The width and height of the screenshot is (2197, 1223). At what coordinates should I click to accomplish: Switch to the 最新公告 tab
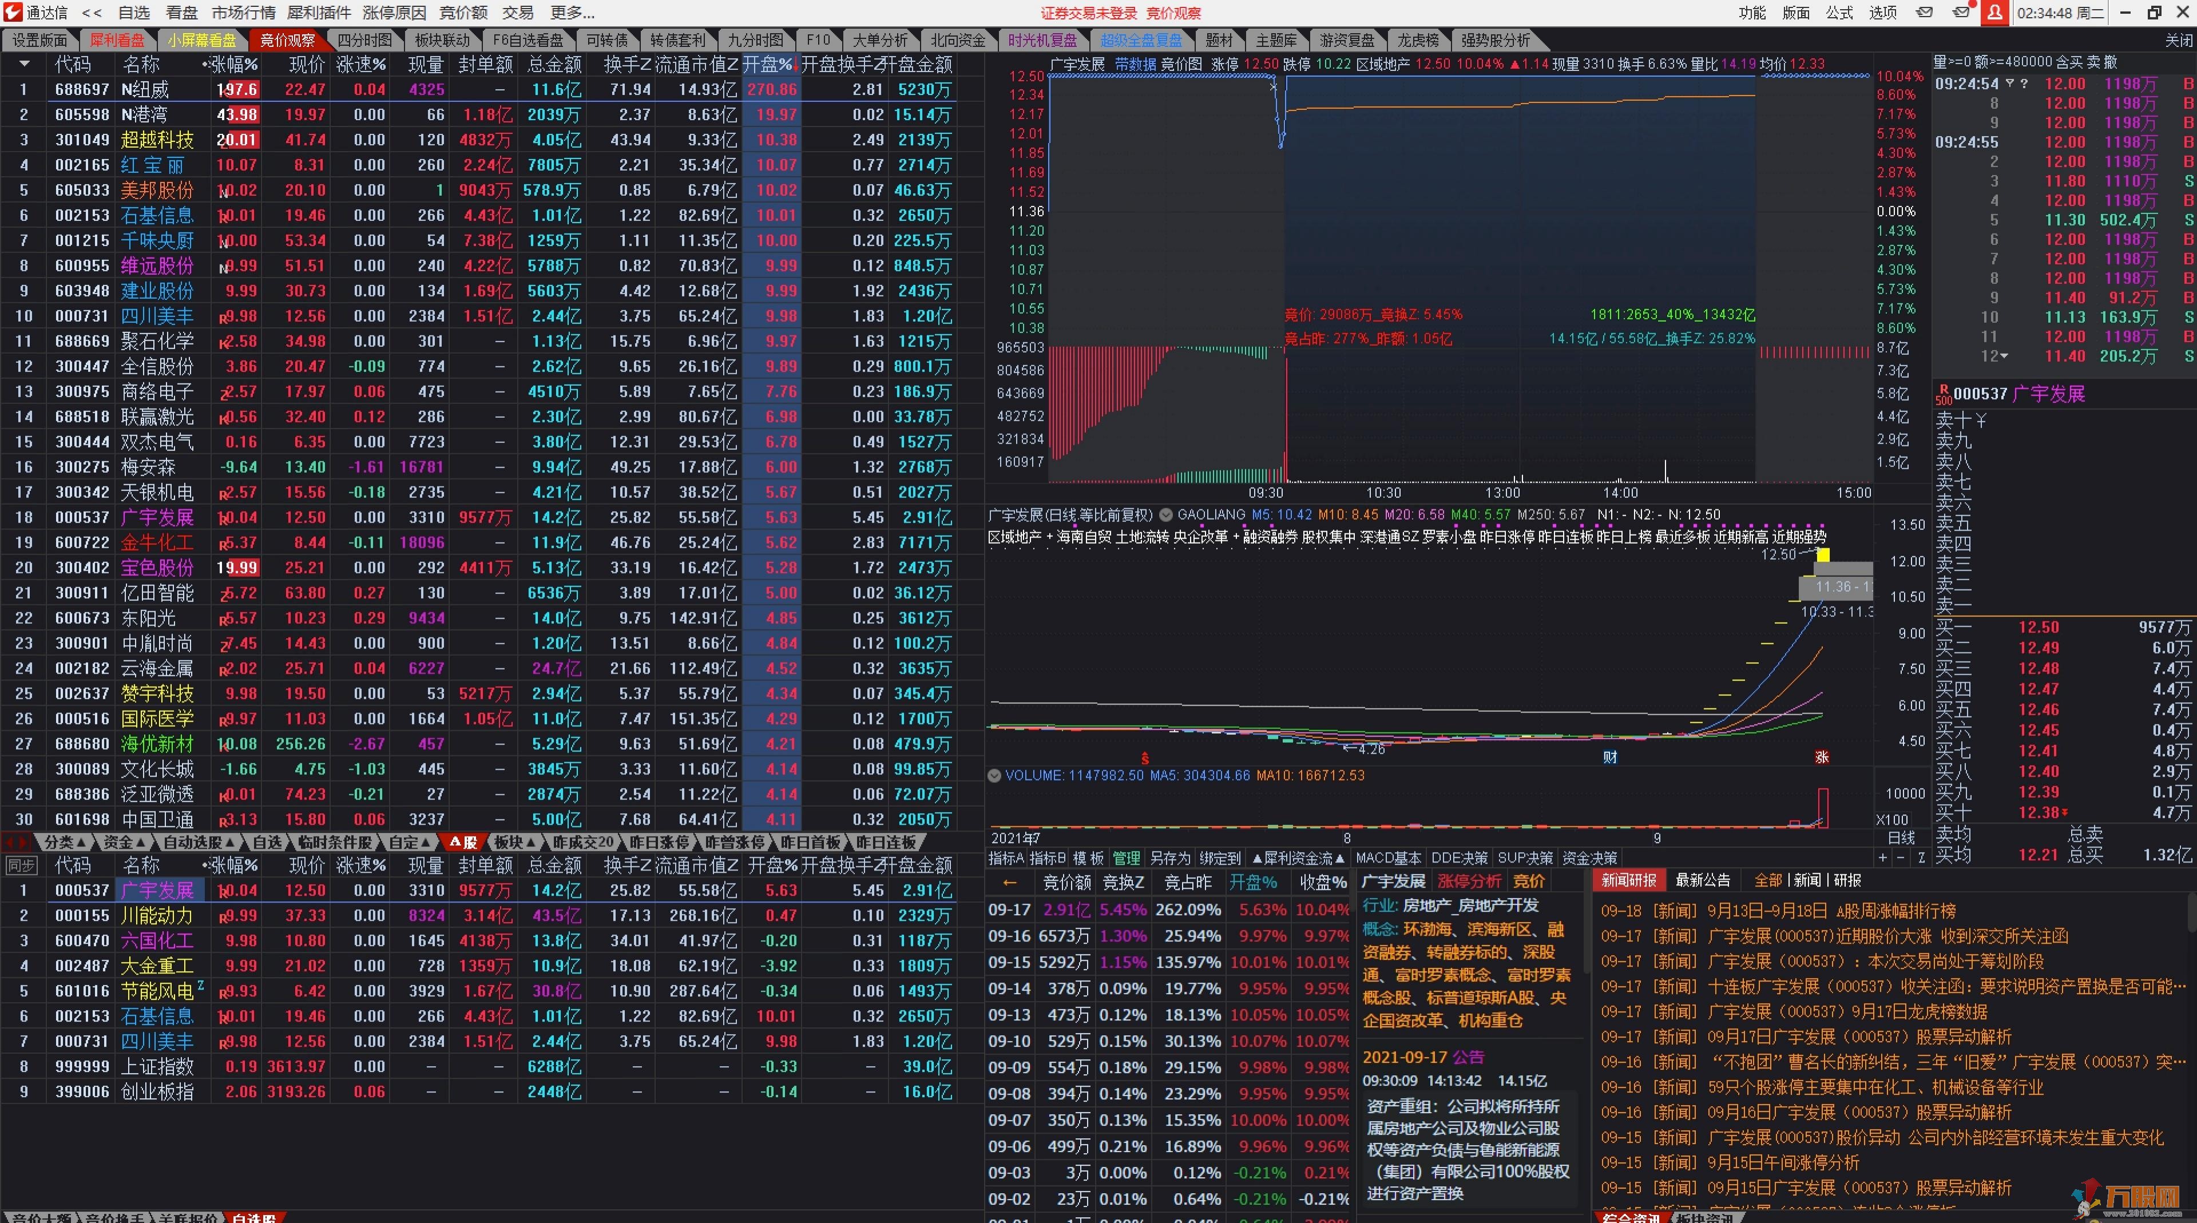[1702, 880]
